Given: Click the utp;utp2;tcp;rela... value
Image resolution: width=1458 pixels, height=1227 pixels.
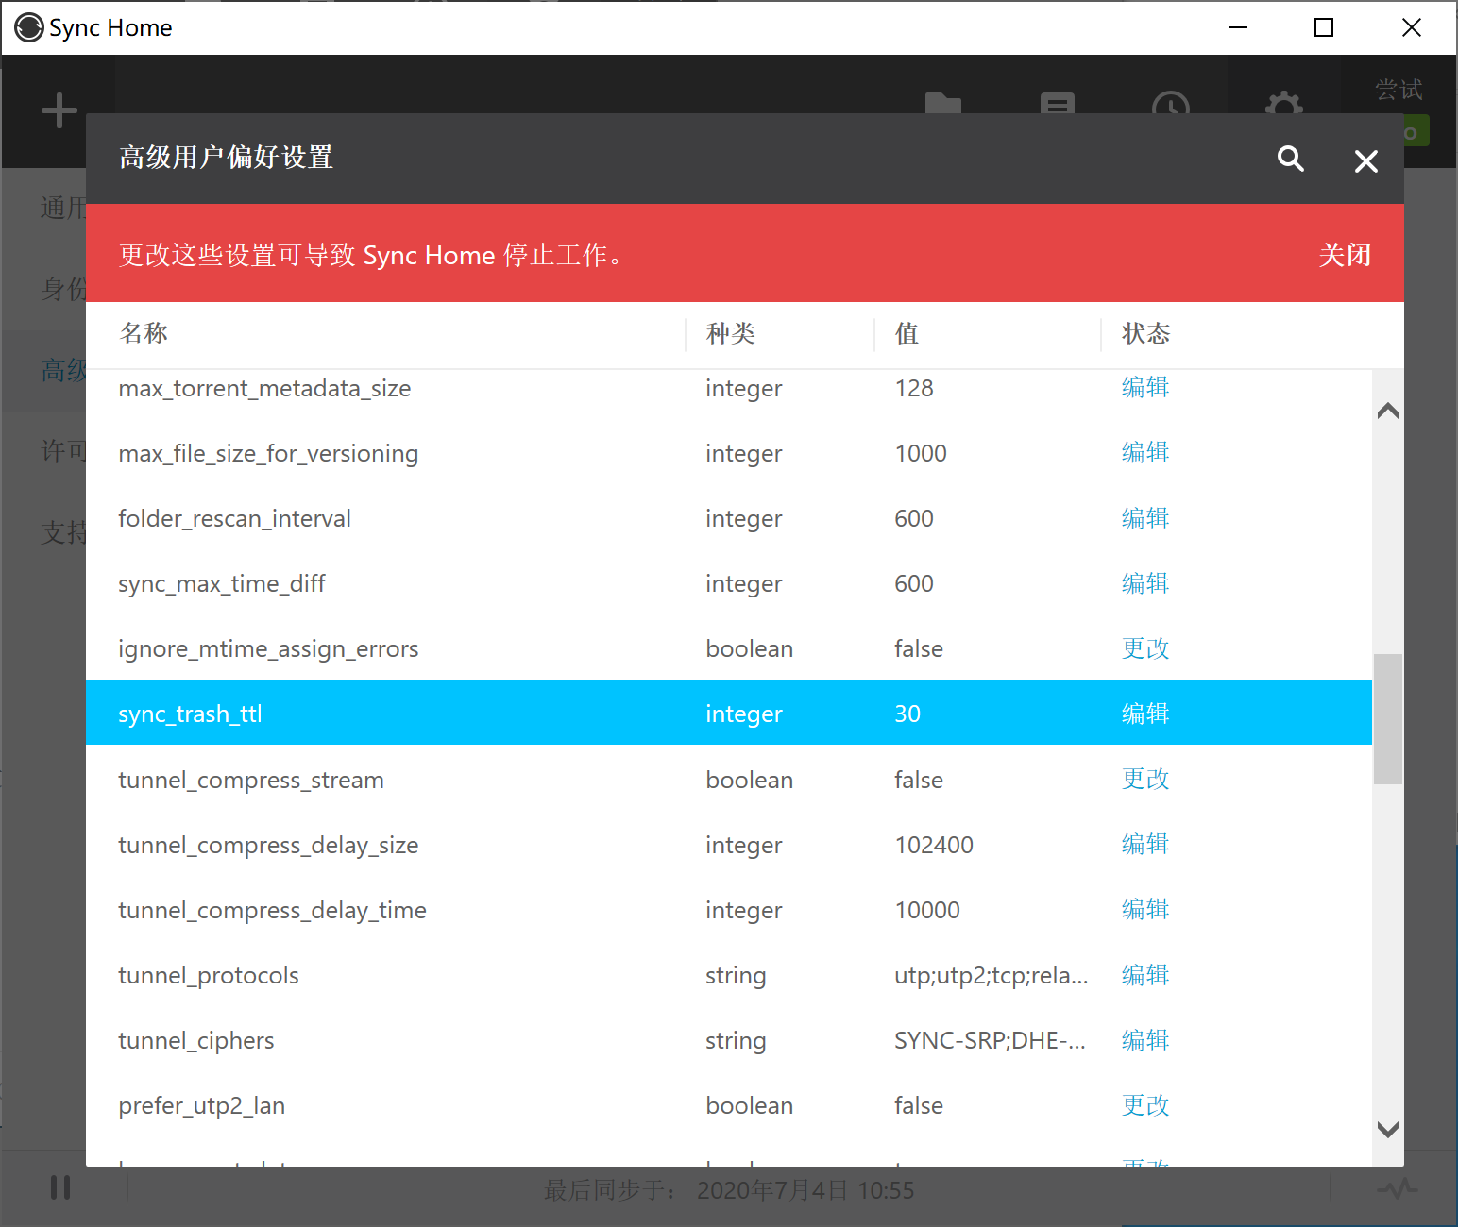Looking at the screenshot, I should [992, 975].
